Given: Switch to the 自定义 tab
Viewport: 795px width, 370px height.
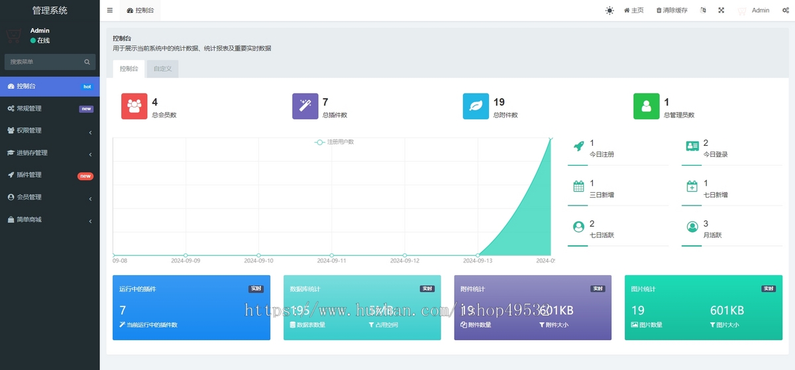Looking at the screenshot, I should coord(162,69).
